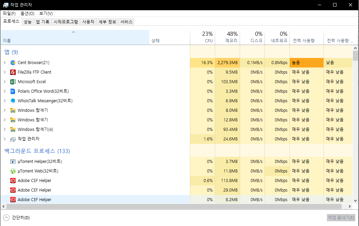
Task: Expand the Windows 탐색기 8.0MB entry
Action: [4, 110]
